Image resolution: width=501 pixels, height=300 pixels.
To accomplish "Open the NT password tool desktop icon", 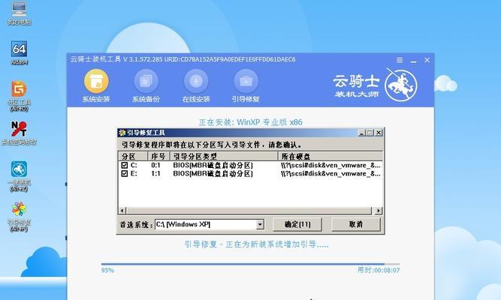I will (20, 129).
